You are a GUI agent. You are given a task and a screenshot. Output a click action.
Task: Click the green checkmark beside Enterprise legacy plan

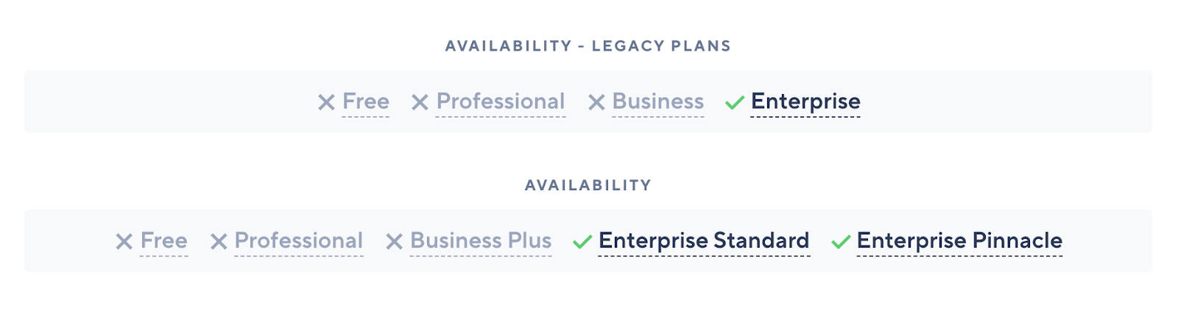tap(735, 102)
